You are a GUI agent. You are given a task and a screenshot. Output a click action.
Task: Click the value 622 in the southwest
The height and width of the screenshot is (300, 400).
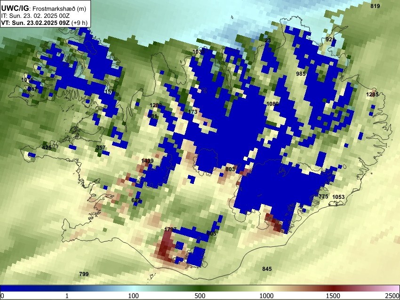pyautogui.click(x=136, y=200)
